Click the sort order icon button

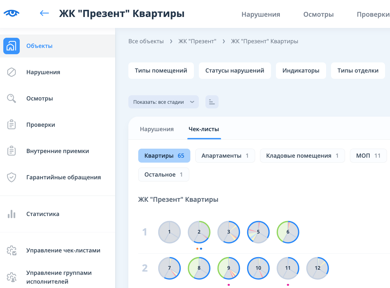click(212, 102)
